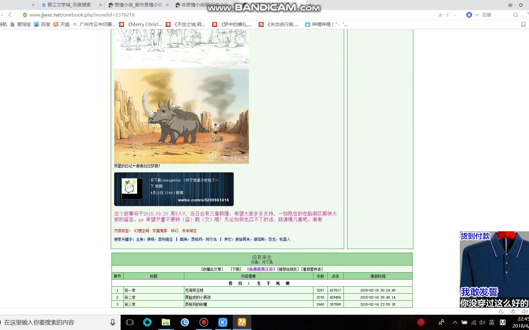Open chapter 第三章 link
Screen dimensions: 529x330
pyautogui.click(x=130, y=304)
